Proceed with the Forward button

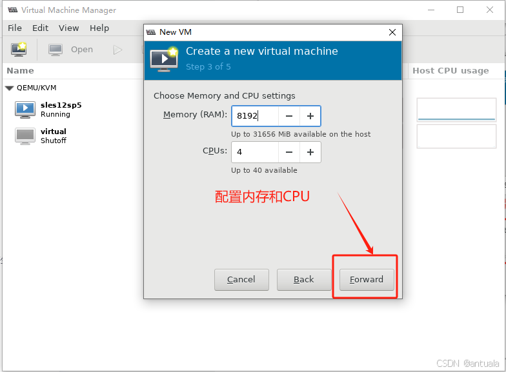367,280
